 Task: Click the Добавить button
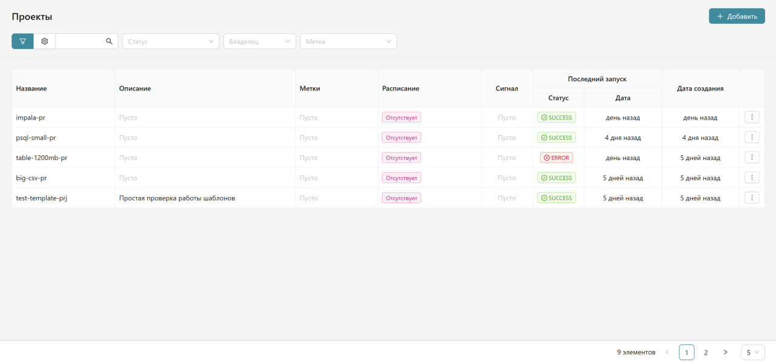[x=737, y=16]
